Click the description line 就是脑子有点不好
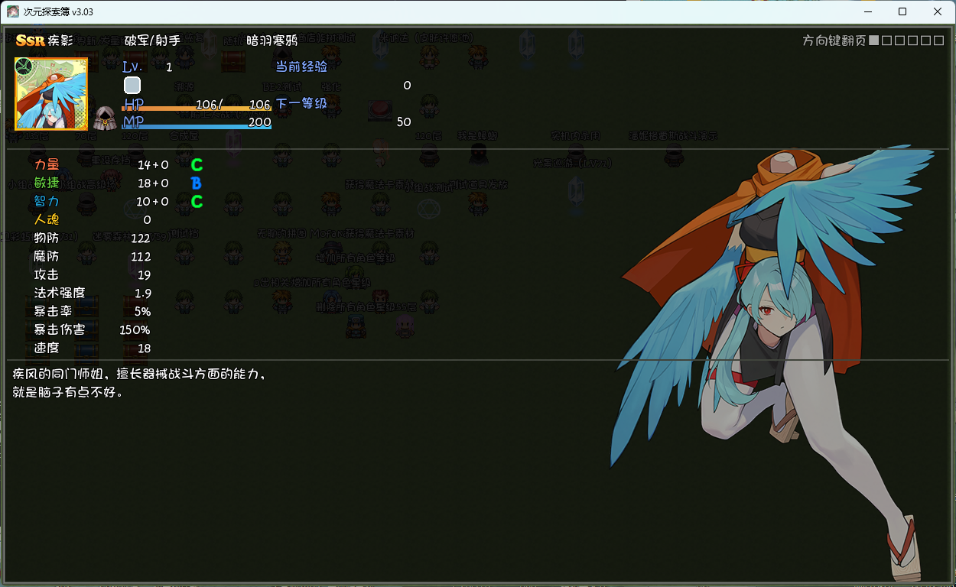 67,392
